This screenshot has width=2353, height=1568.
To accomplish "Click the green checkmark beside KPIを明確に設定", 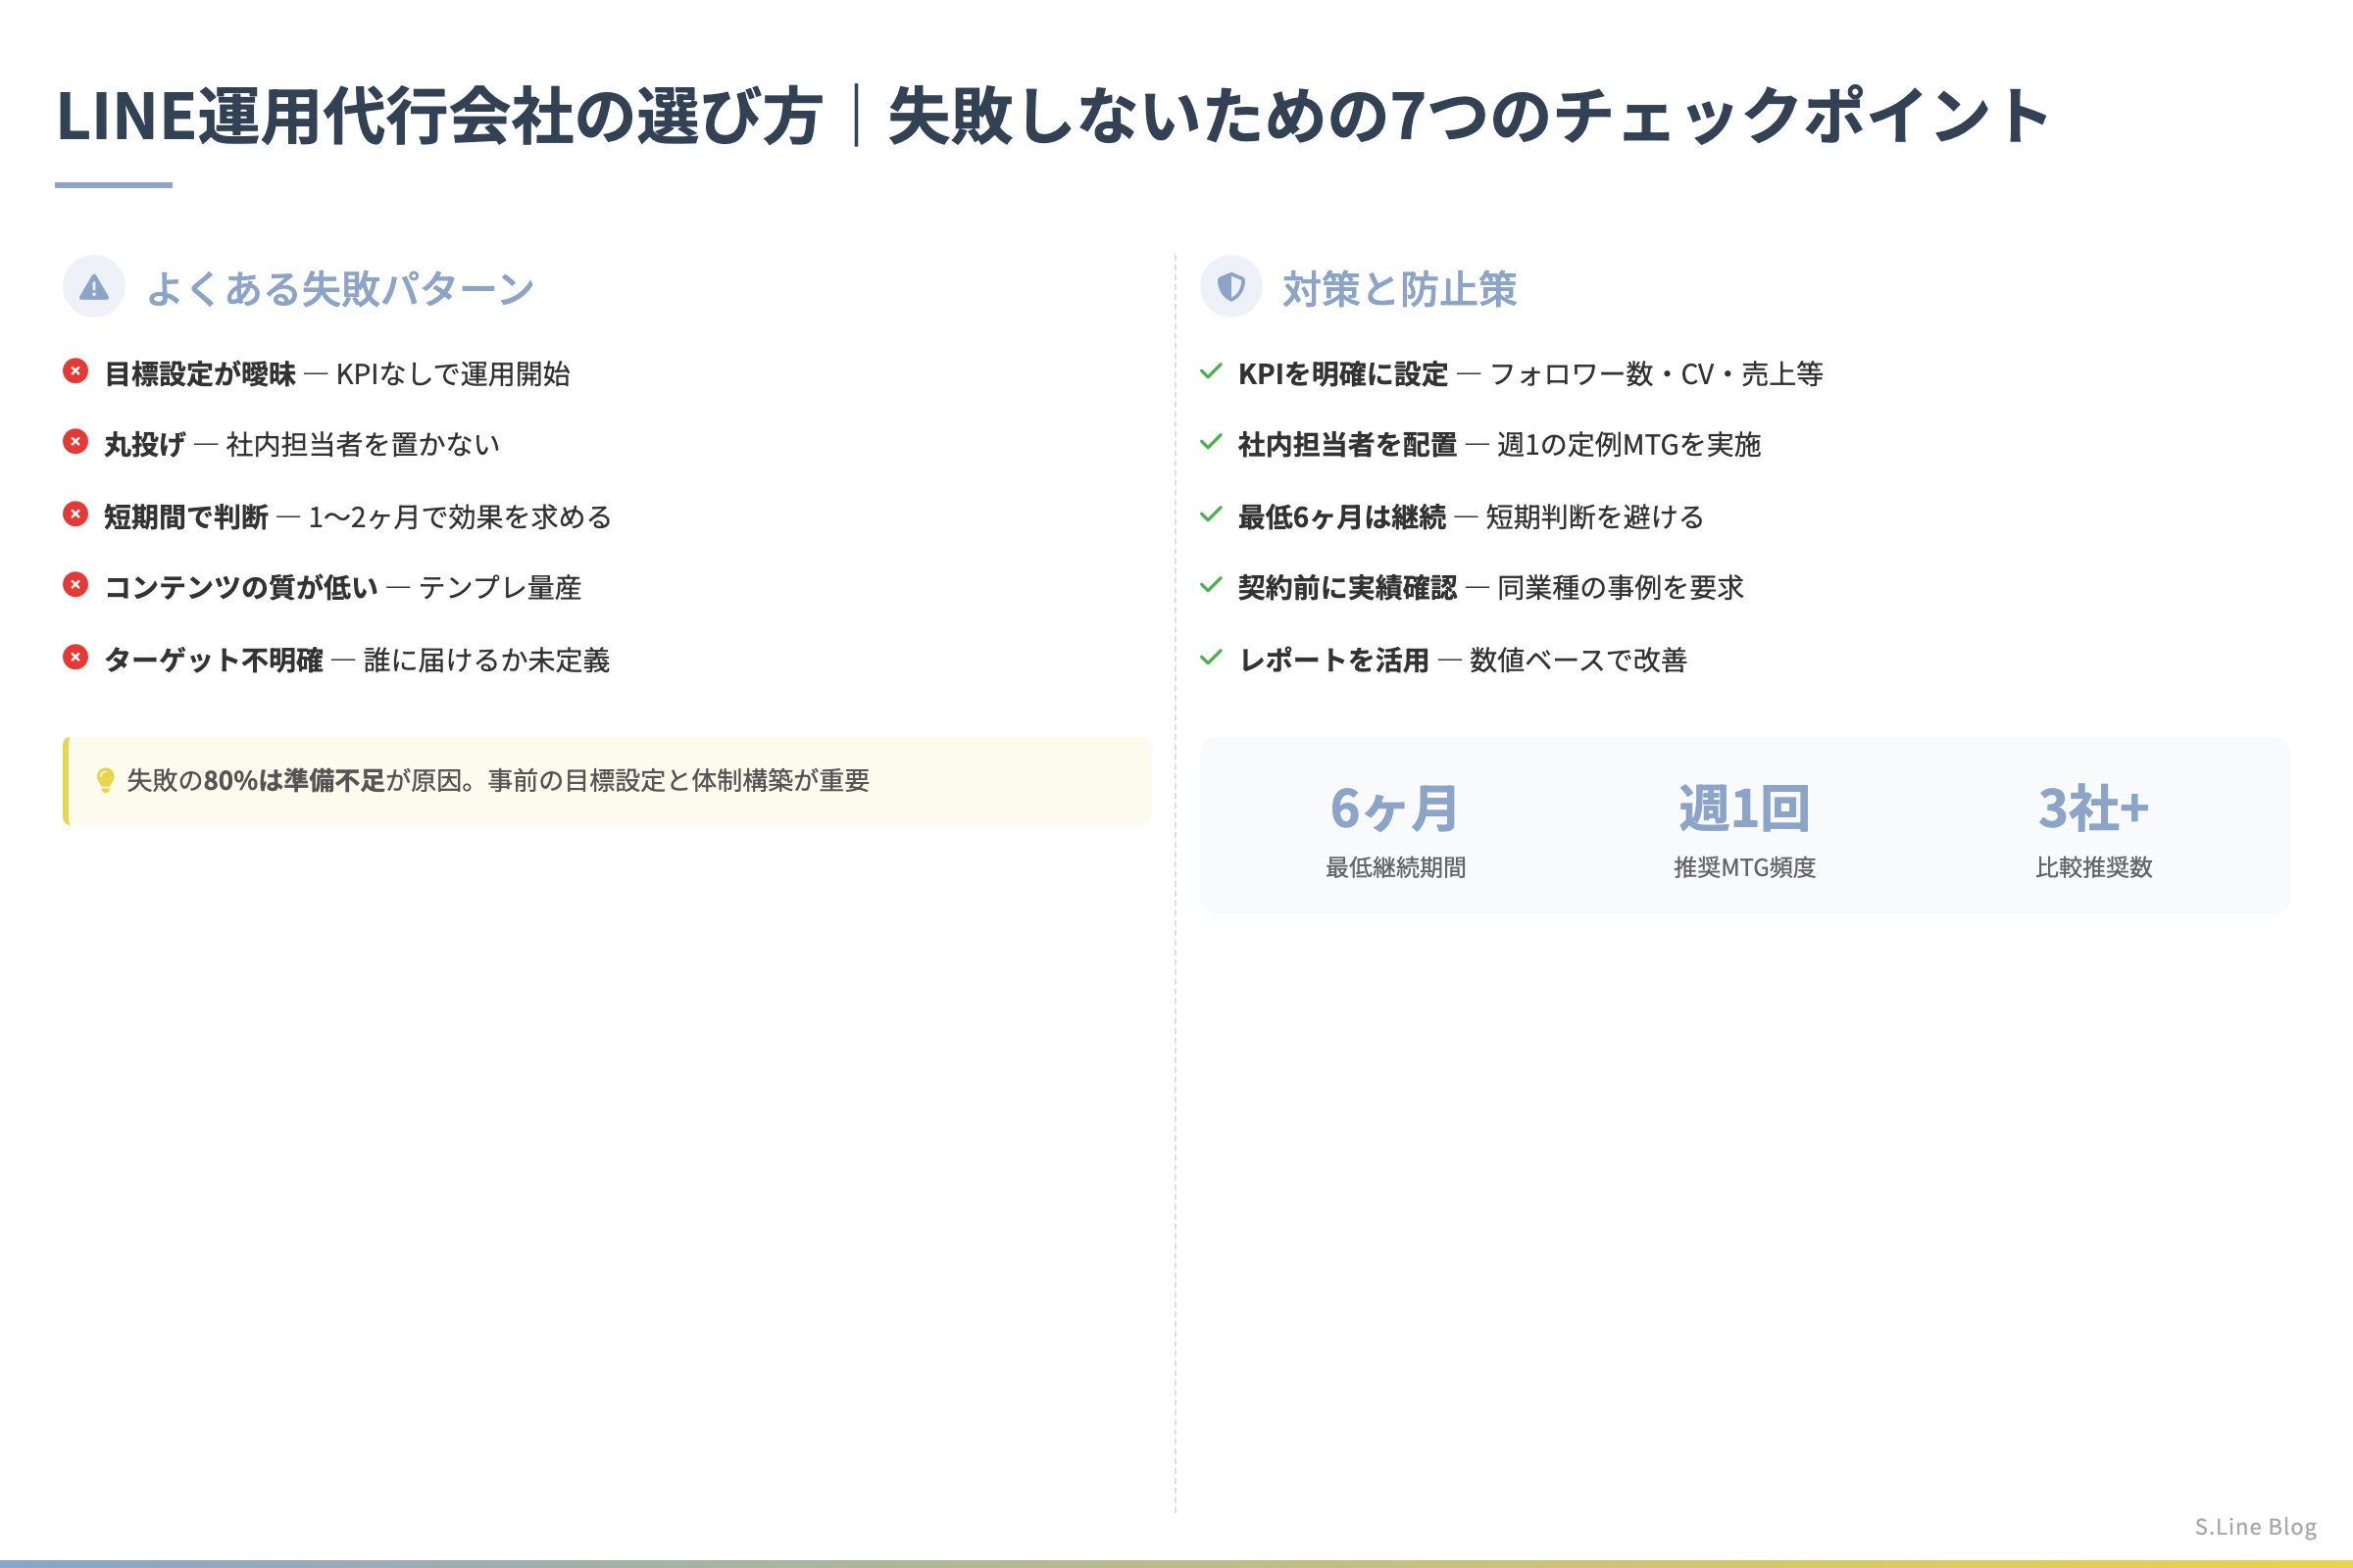I will coord(1211,371).
